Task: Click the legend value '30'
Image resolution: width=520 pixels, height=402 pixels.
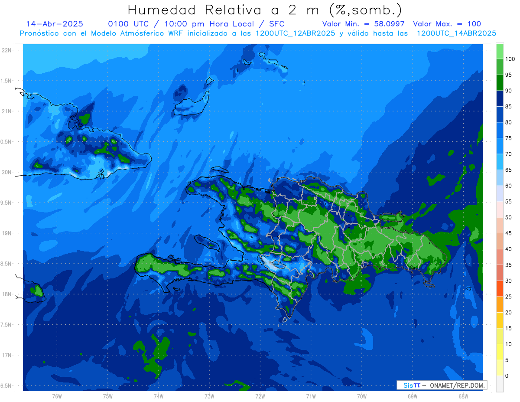Action: click(x=509, y=281)
